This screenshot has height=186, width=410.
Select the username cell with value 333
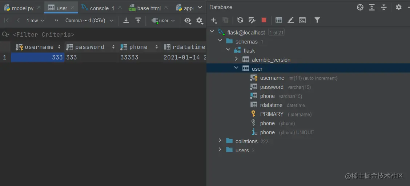[x=38, y=57]
